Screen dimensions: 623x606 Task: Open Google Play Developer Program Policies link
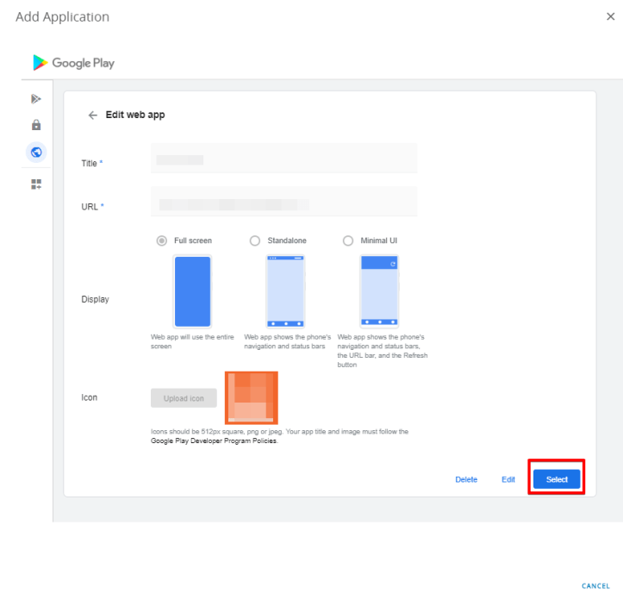(x=214, y=440)
